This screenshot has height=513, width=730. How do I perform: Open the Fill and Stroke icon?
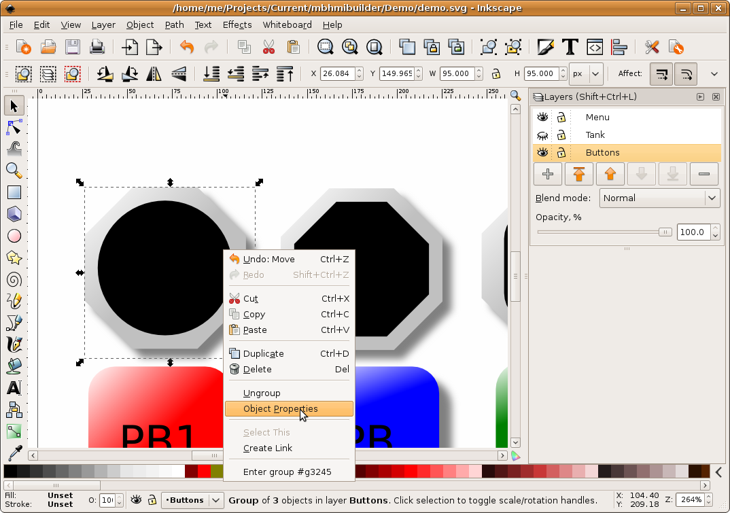pos(546,47)
